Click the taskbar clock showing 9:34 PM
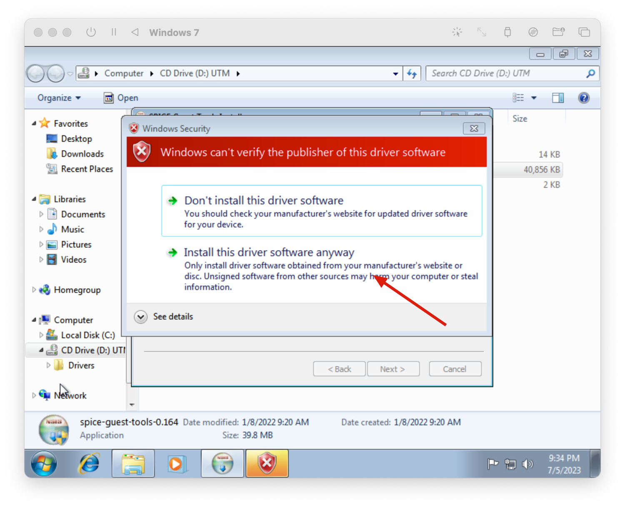Screen dimensions: 625x508 [x=564, y=464]
